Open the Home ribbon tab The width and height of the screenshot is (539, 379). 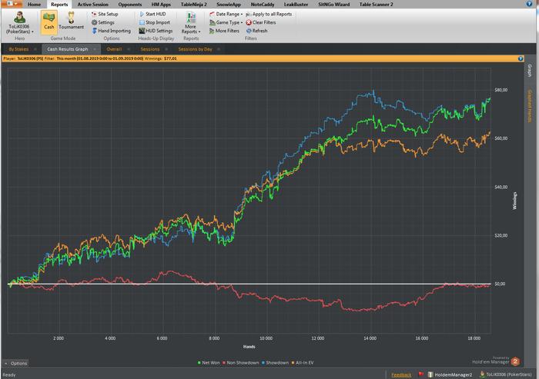(x=34, y=5)
